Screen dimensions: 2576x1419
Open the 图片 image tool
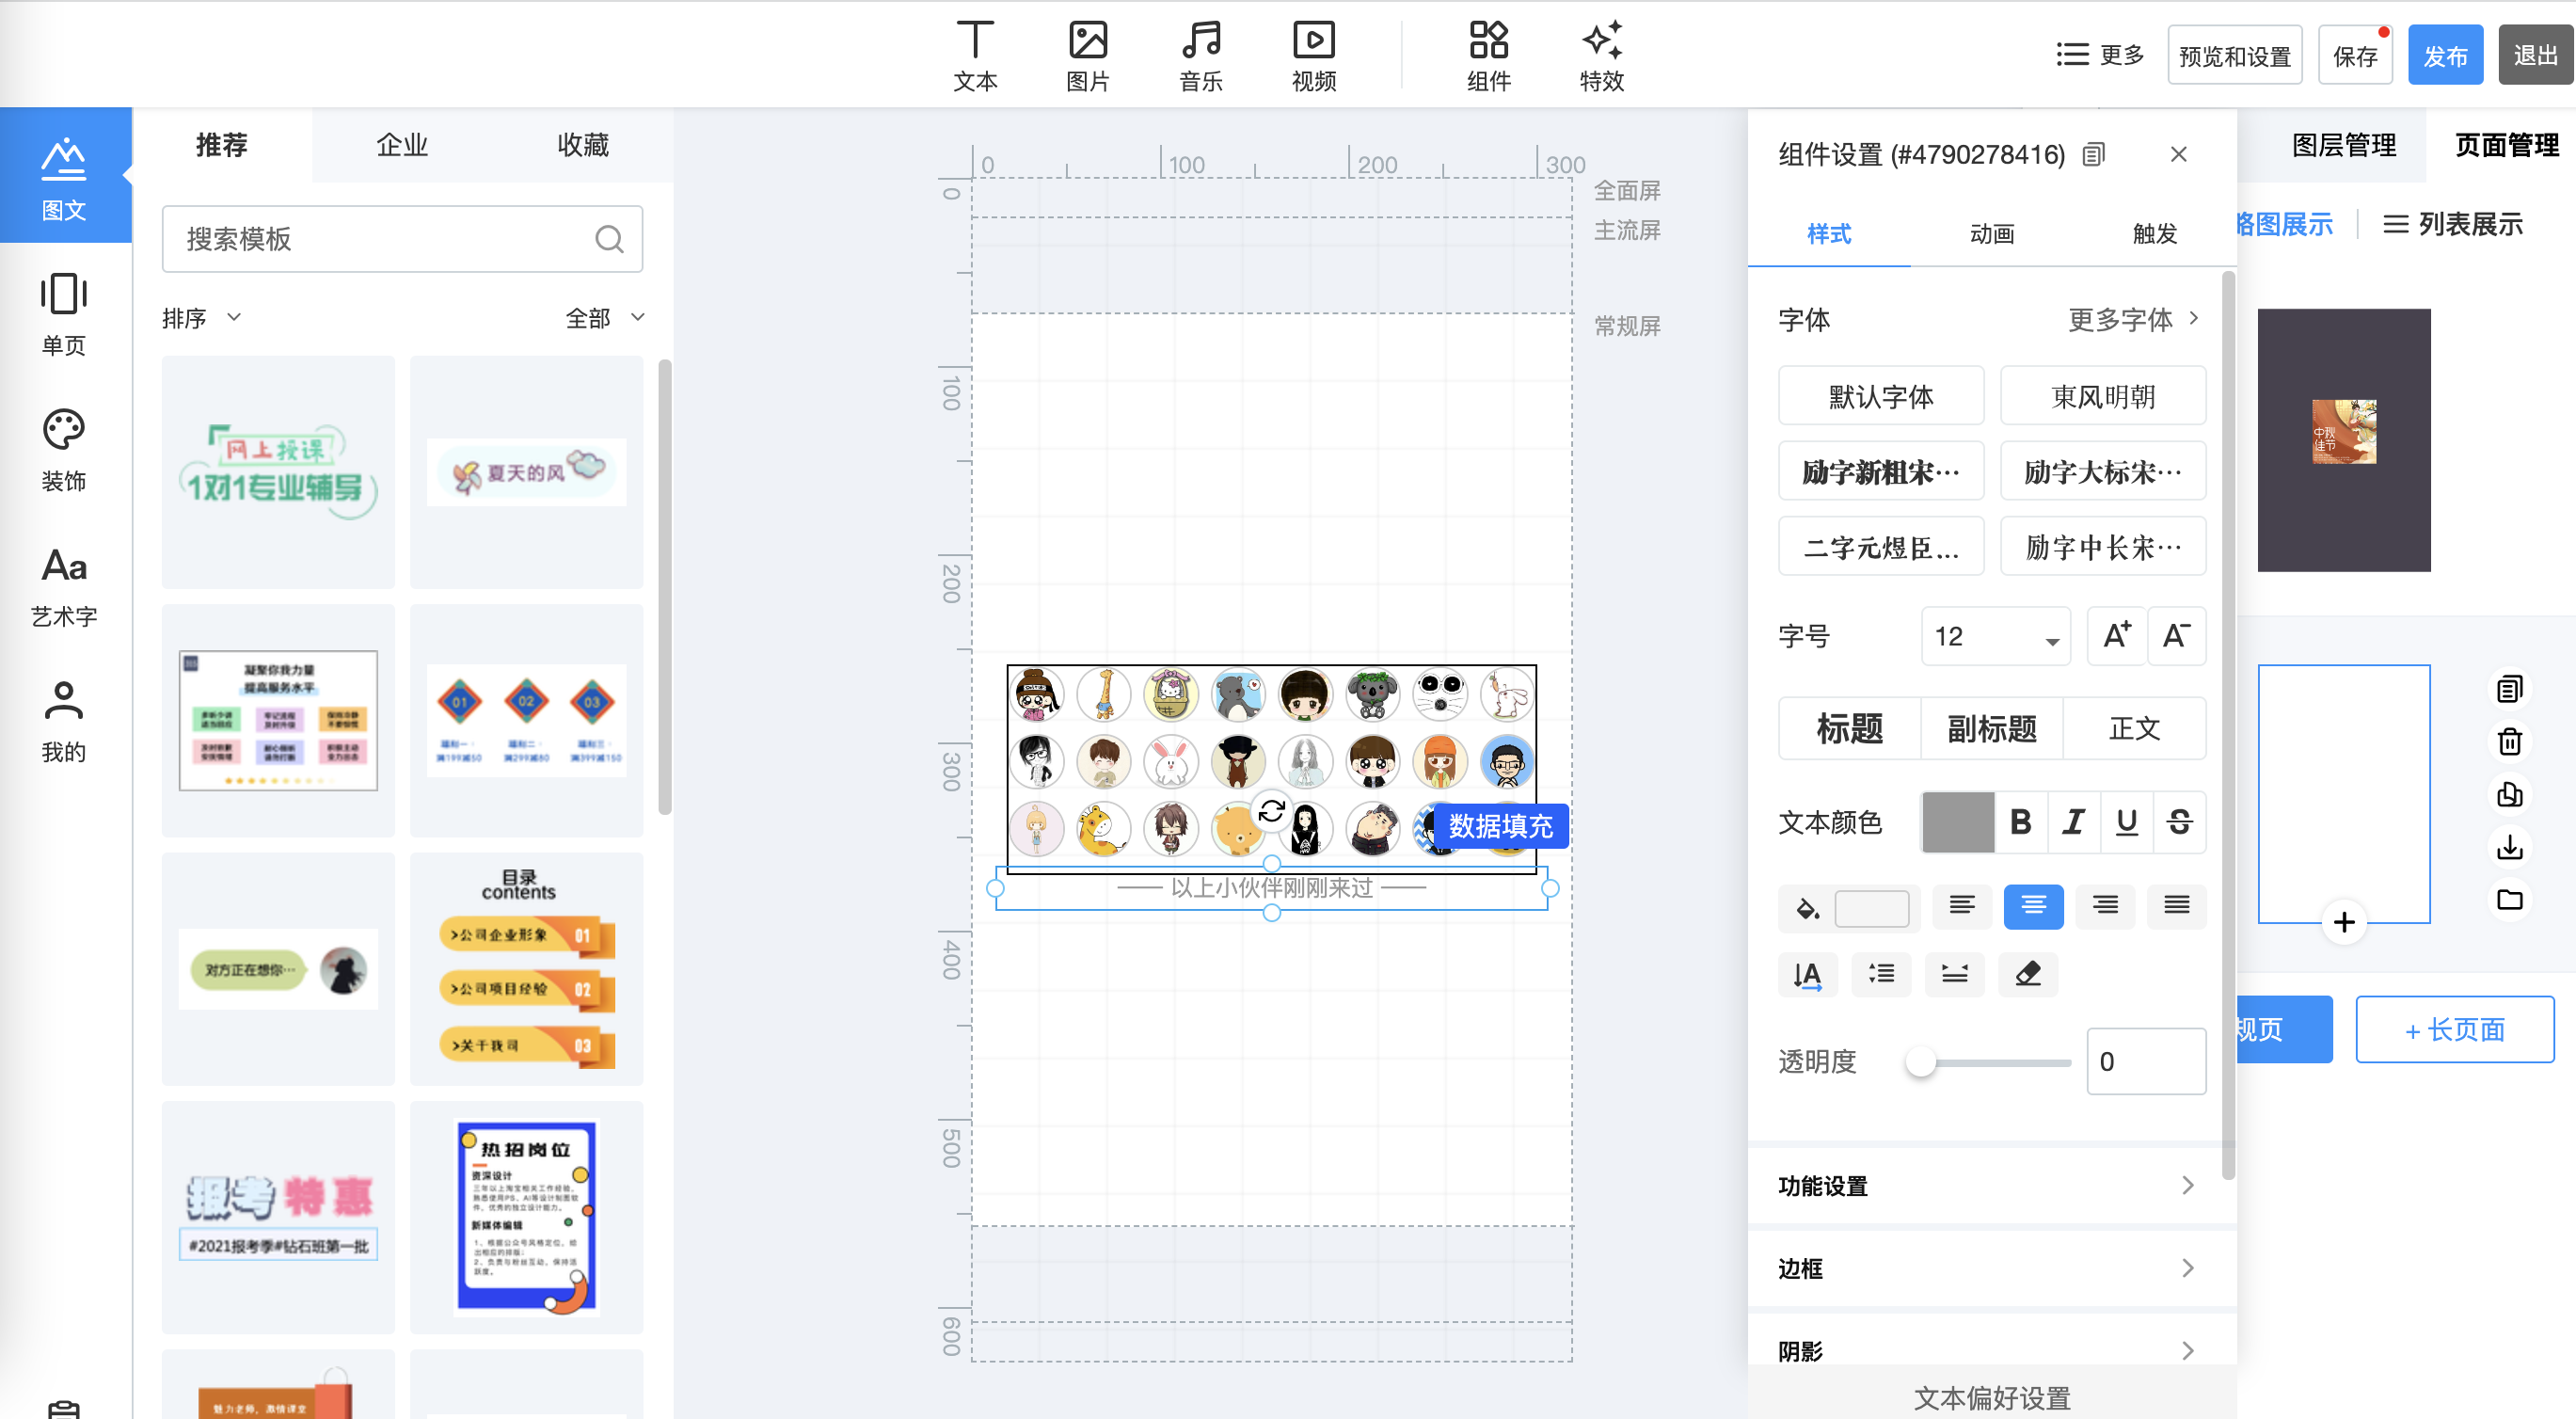pyautogui.click(x=1088, y=56)
